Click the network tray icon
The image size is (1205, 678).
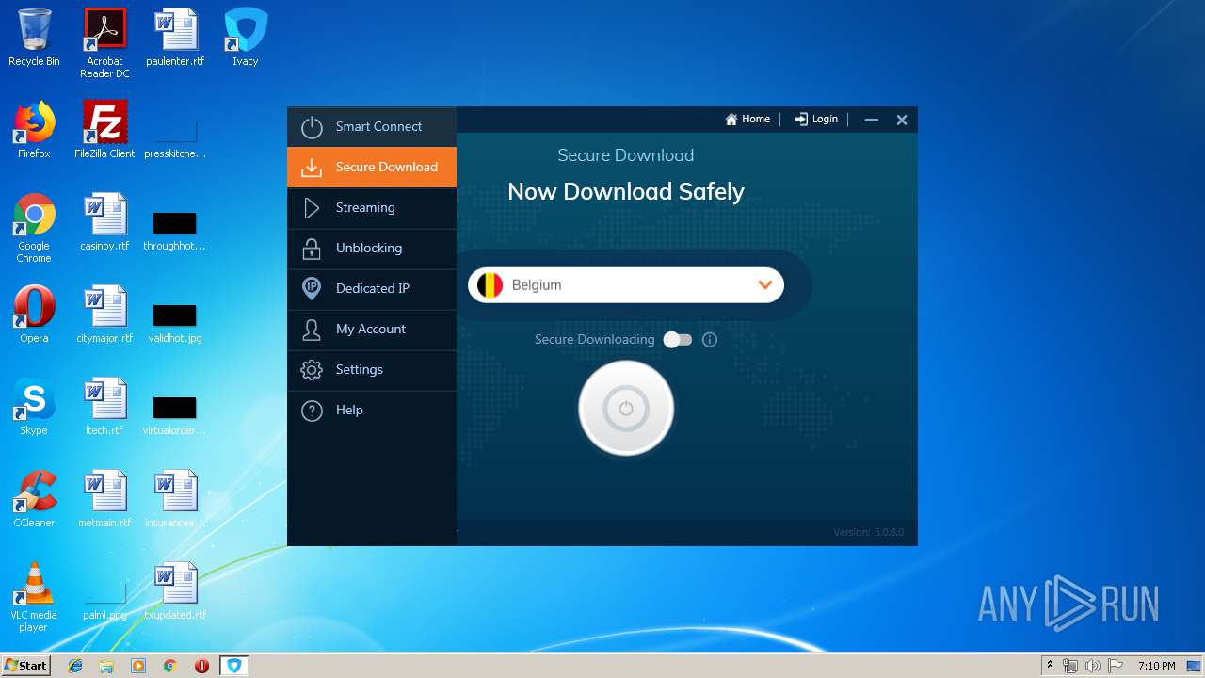pyautogui.click(x=1070, y=666)
